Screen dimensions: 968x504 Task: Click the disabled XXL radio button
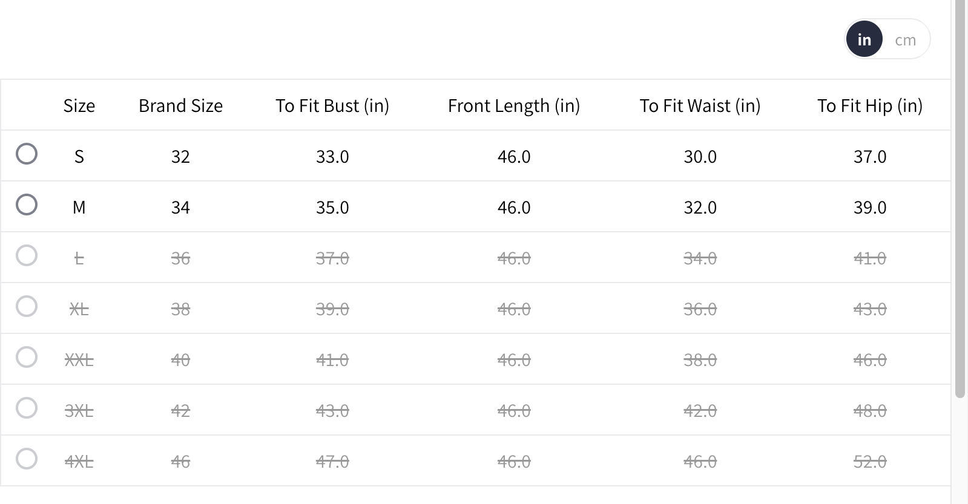[x=27, y=357]
